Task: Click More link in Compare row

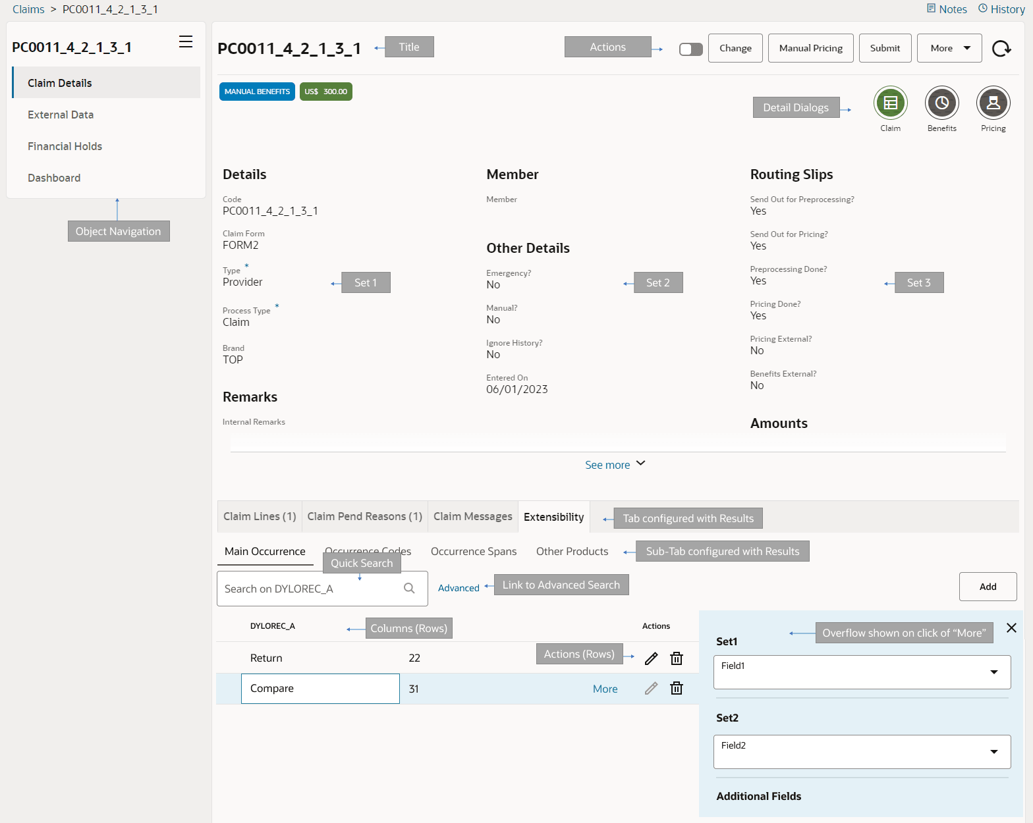Action: 605,689
